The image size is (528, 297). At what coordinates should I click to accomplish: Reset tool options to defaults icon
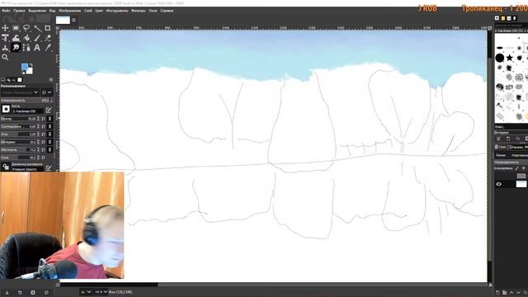point(46,293)
